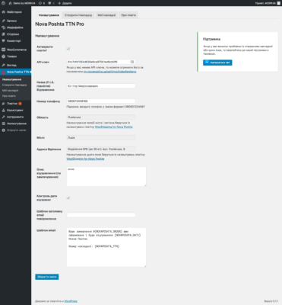Click the Підтримка heading in support box
The width and height of the screenshot is (282, 305).
click(211, 39)
